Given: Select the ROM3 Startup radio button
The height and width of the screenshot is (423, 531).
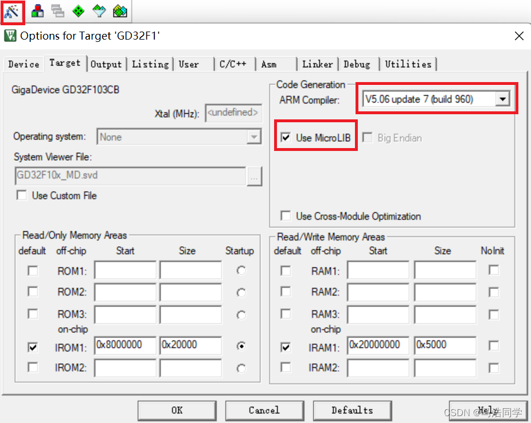Looking at the screenshot, I should click(241, 315).
